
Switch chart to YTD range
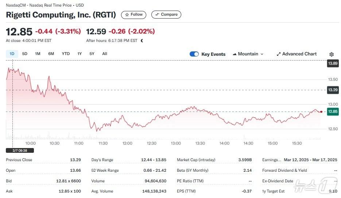[66, 54]
